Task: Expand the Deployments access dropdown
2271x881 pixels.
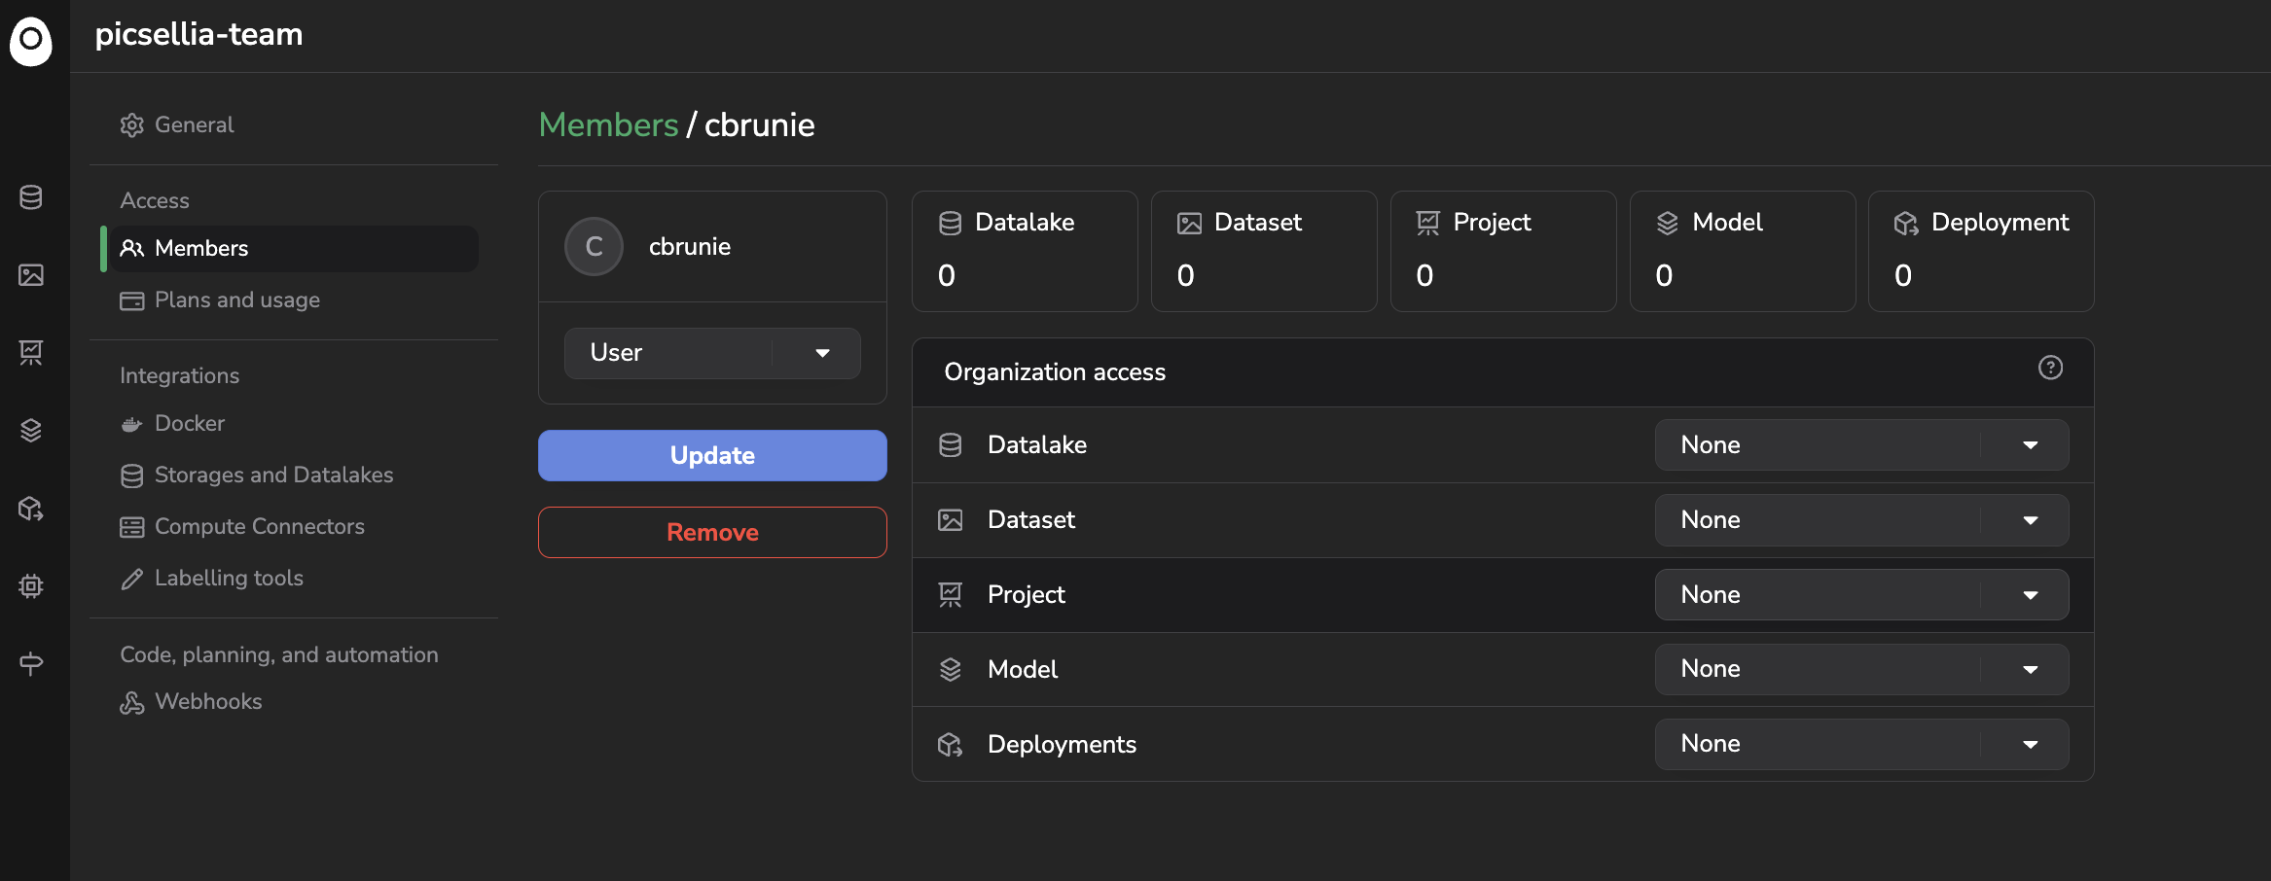Action: point(1860,744)
